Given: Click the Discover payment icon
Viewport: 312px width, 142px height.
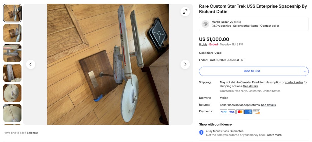Looking at the screenshot, I should [x=256, y=112].
